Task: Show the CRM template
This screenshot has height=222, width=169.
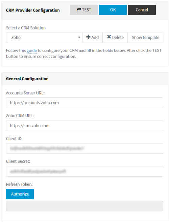Action: click(145, 38)
